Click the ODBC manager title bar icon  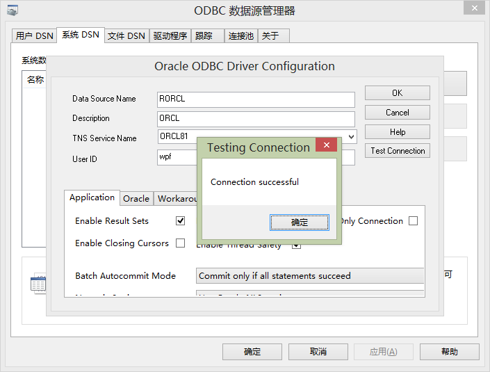coord(13,10)
